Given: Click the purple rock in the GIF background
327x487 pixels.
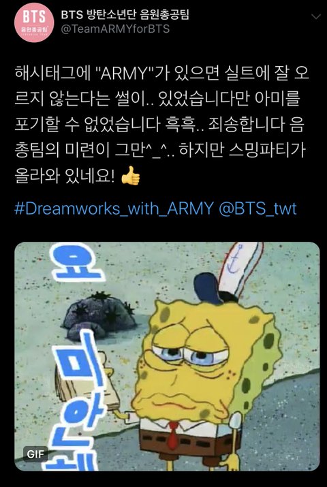Looking at the screenshot, I should click(x=99, y=317).
